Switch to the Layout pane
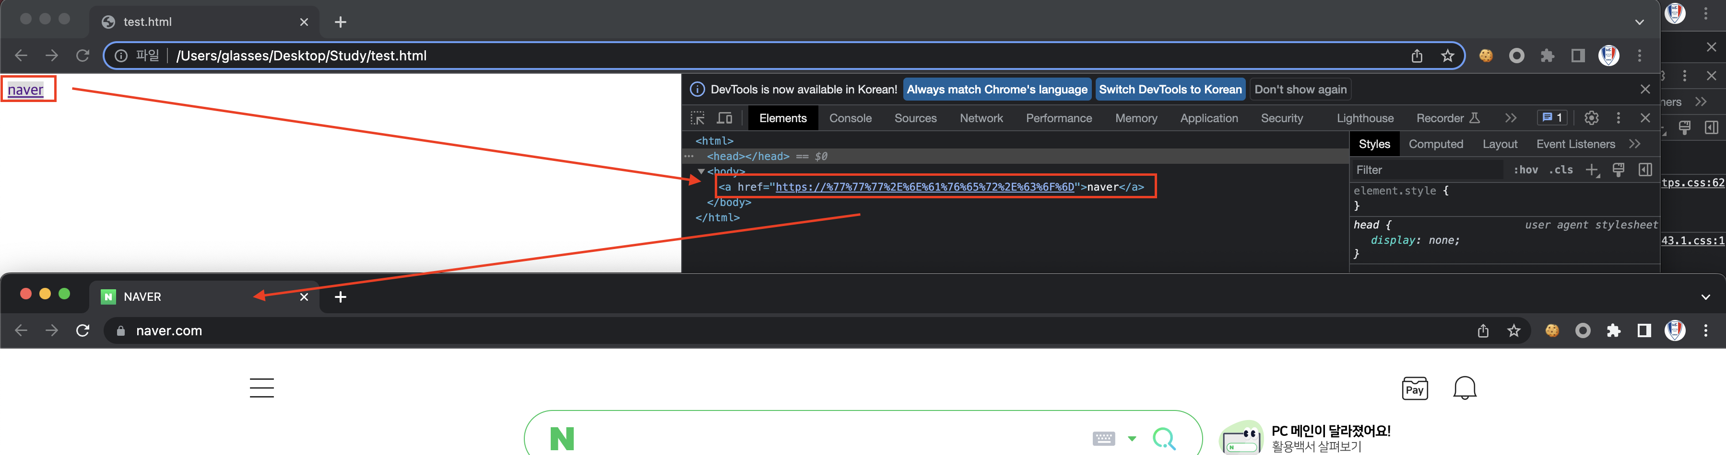The width and height of the screenshot is (1726, 455). point(1500,144)
